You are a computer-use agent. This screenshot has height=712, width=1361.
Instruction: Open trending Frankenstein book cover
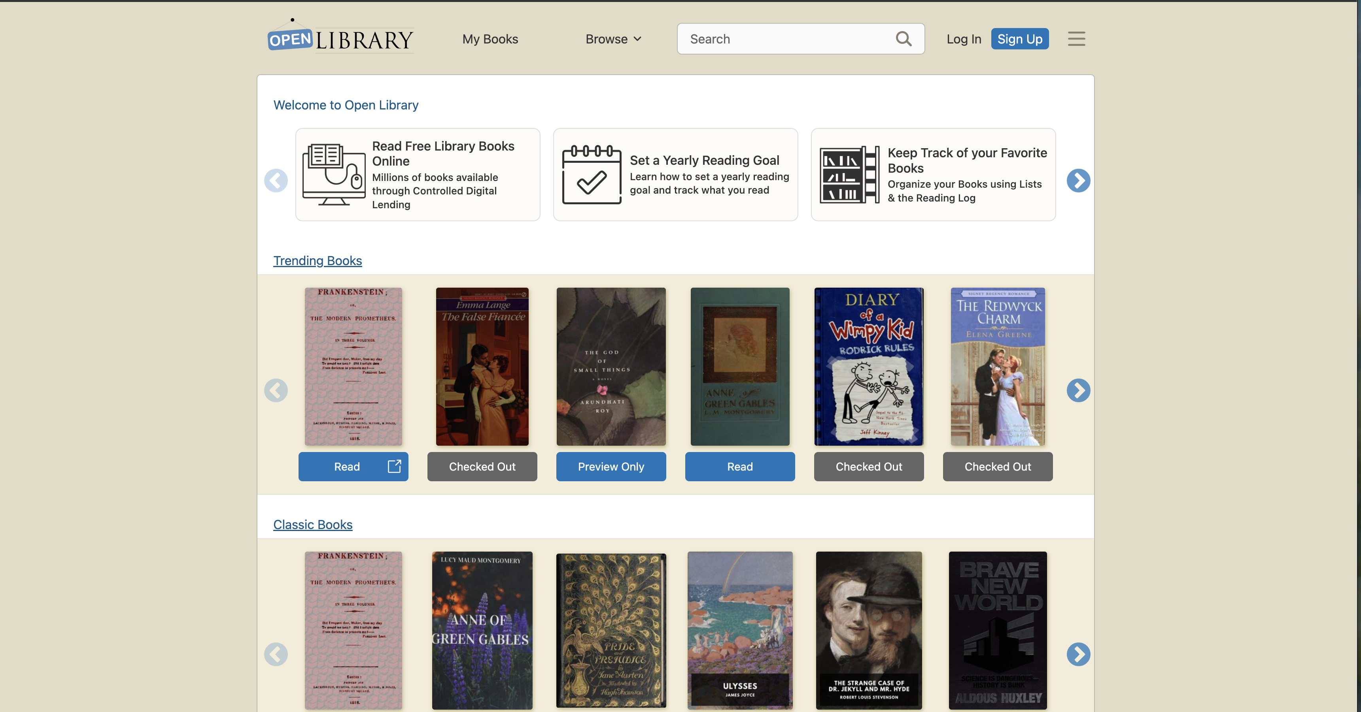click(353, 366)
